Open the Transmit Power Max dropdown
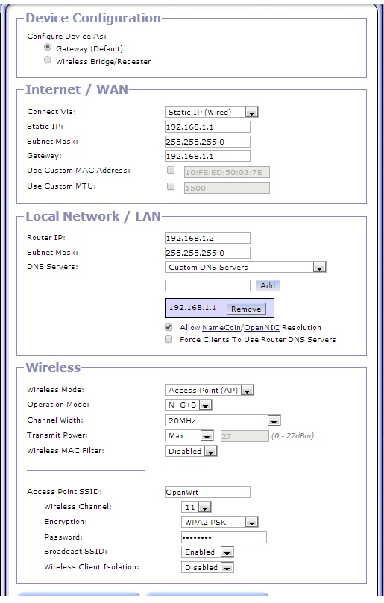The width and height of the screenshot is (384, 603). 189,436
